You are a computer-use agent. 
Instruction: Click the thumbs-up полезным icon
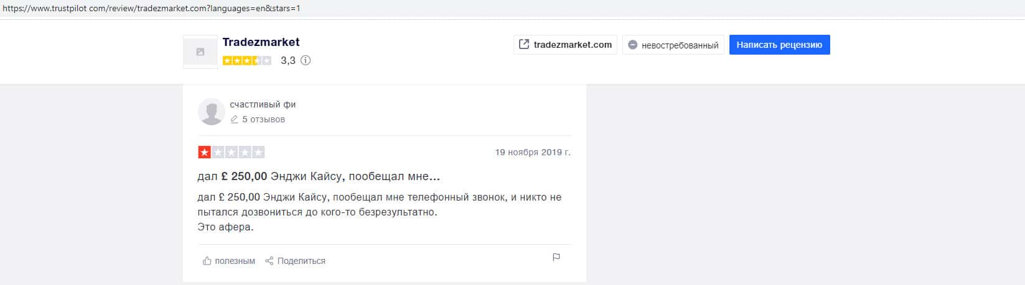click(x=207, y=261)
